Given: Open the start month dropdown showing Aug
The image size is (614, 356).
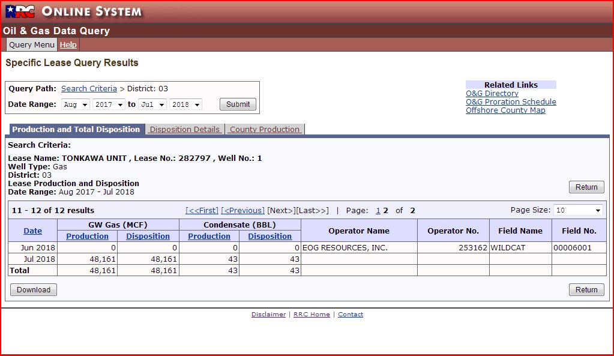Looking at the screenshot, I should 76,104.
